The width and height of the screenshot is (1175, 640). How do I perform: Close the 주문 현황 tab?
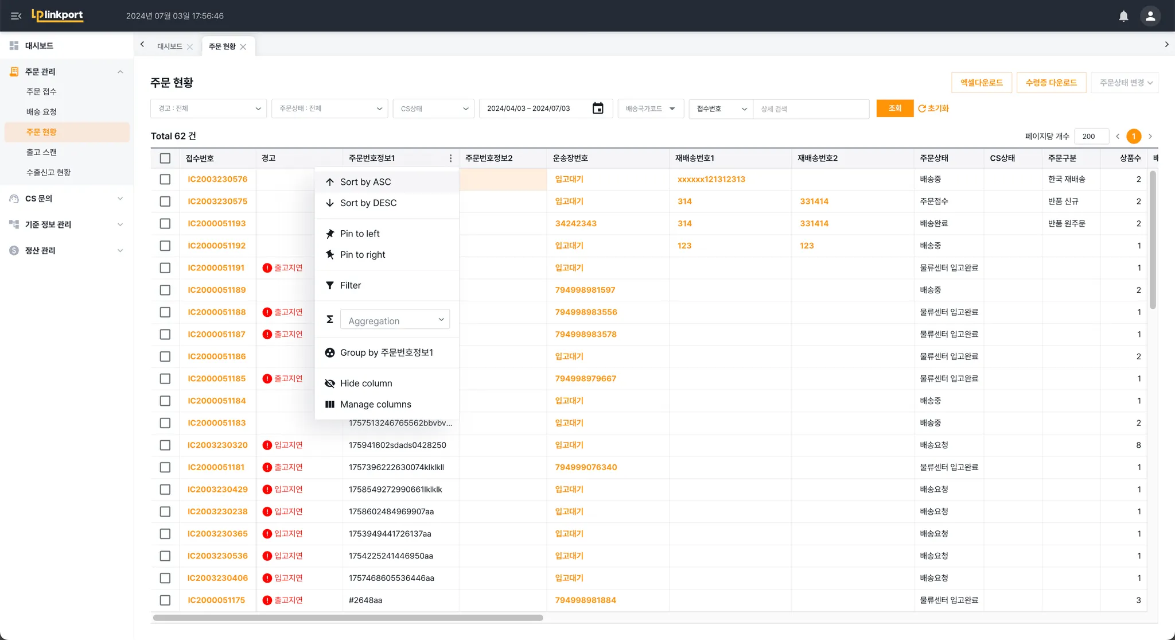243,47
